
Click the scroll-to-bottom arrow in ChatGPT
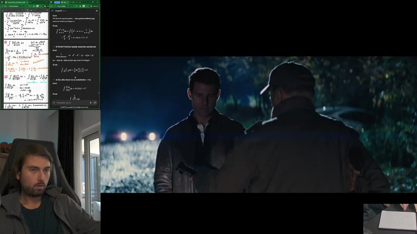(75, 96)
